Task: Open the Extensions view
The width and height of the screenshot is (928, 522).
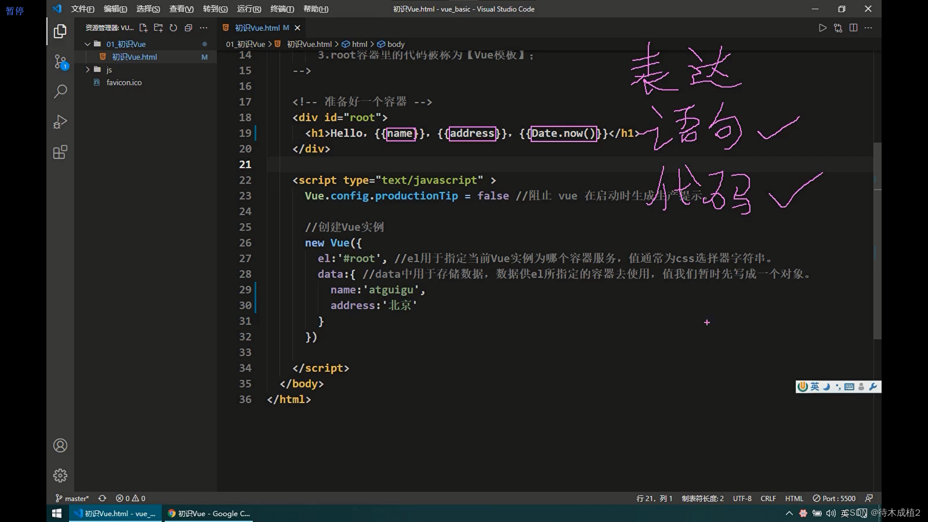Action: point(60,152)
